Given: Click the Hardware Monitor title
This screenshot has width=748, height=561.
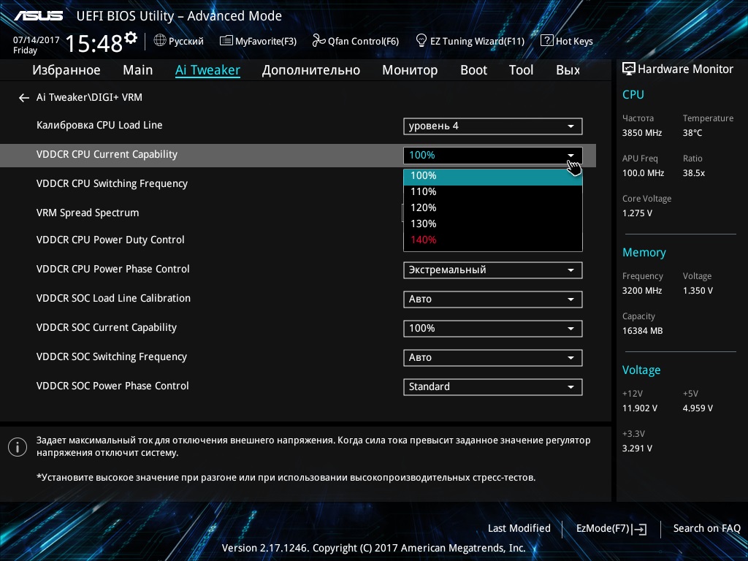Looking at the screenshot, I should click(x=685, y=69).
